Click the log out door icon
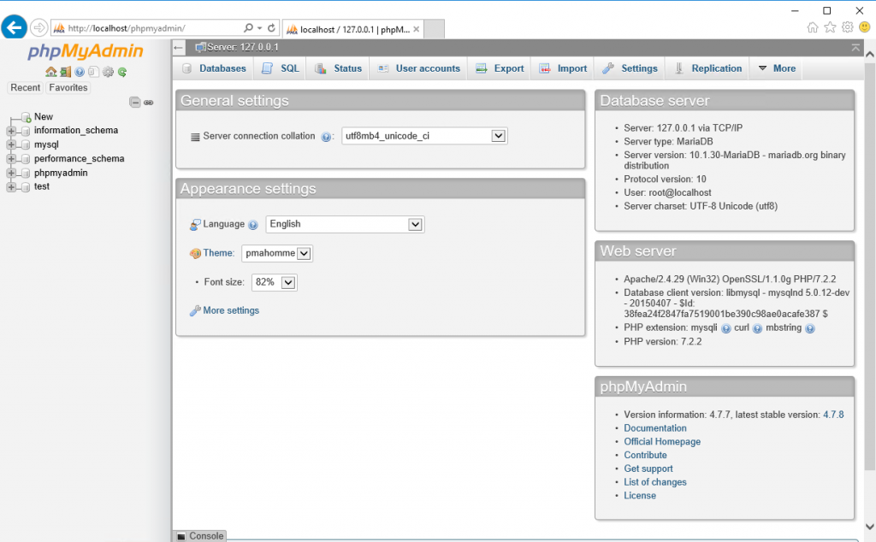 click(x=65, y=72)
